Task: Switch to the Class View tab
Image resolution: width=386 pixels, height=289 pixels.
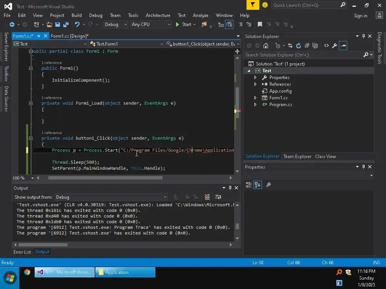Action: click(325, 156)
